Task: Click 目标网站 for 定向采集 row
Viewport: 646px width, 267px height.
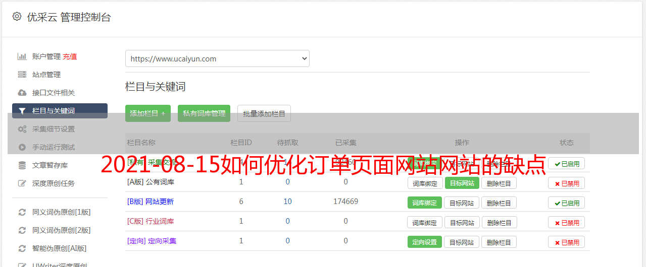Action: (x=462, y=242)
